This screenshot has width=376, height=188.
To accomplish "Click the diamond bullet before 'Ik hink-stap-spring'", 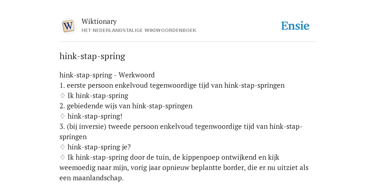I will (x=62, y=95).
